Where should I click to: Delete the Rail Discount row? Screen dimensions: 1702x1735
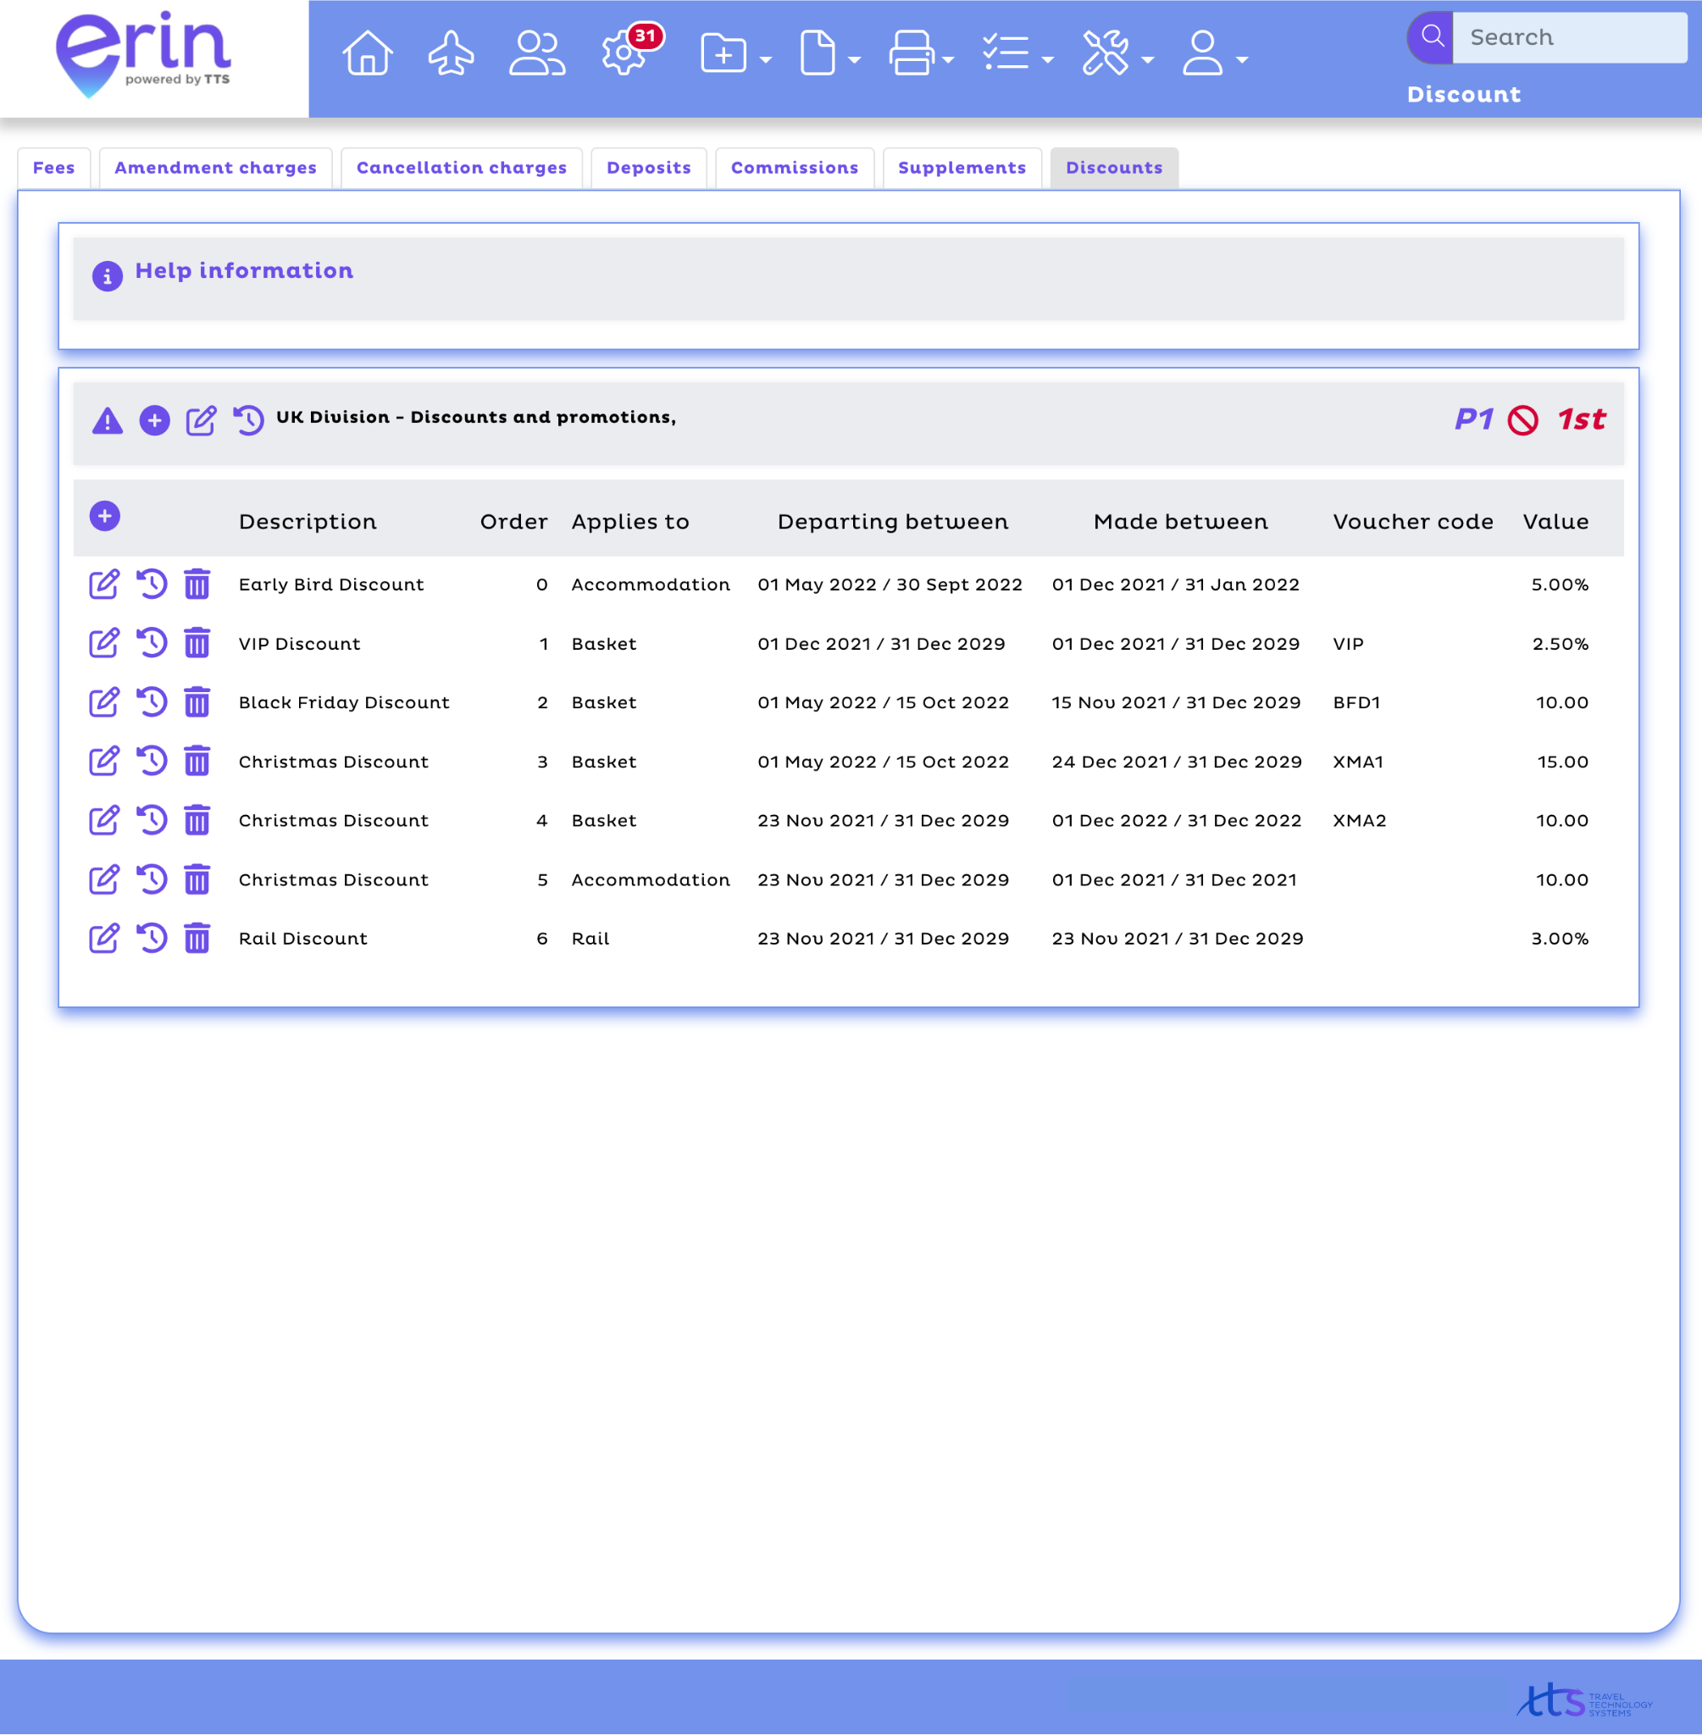(x=197, y=939)
